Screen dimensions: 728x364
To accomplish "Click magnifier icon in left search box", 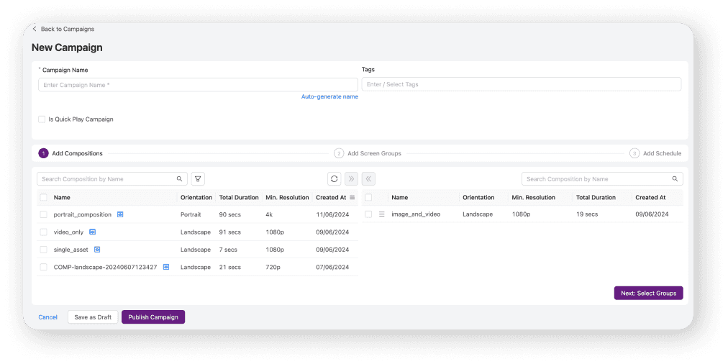I will 180,178.
